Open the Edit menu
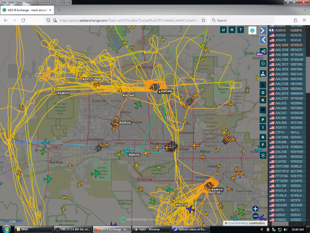Screen dimensions: 310x233 [x=11, y=2]
